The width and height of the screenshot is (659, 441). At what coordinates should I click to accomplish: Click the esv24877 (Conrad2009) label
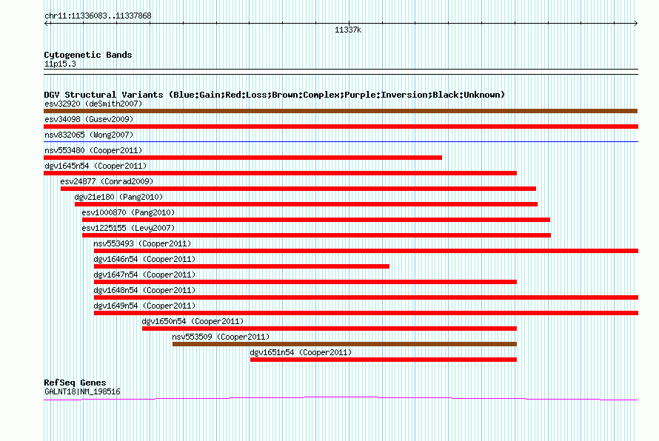(107, 181)
